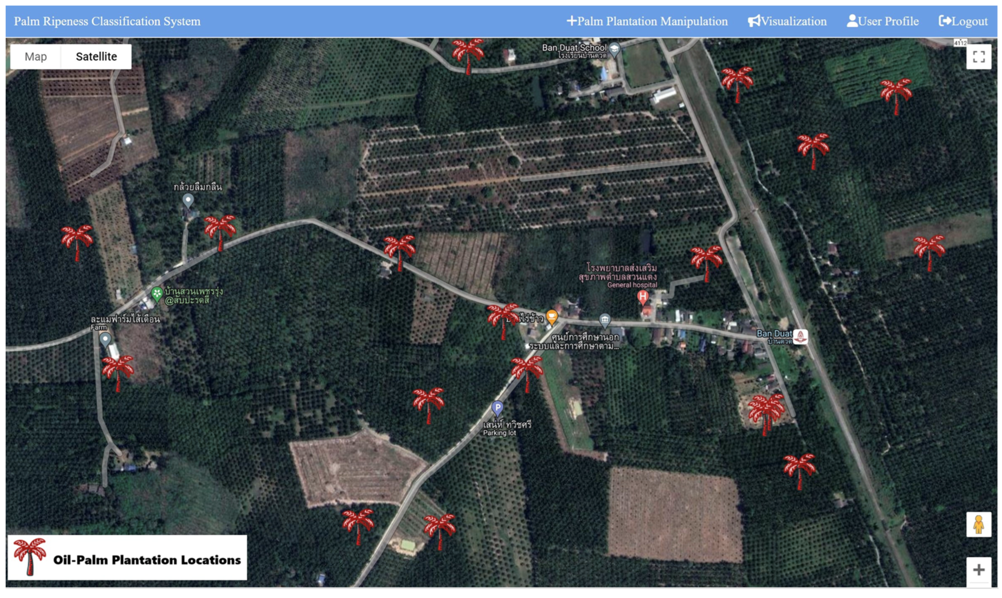Click Palm Ripeness Classification System title

pos(107,21)
